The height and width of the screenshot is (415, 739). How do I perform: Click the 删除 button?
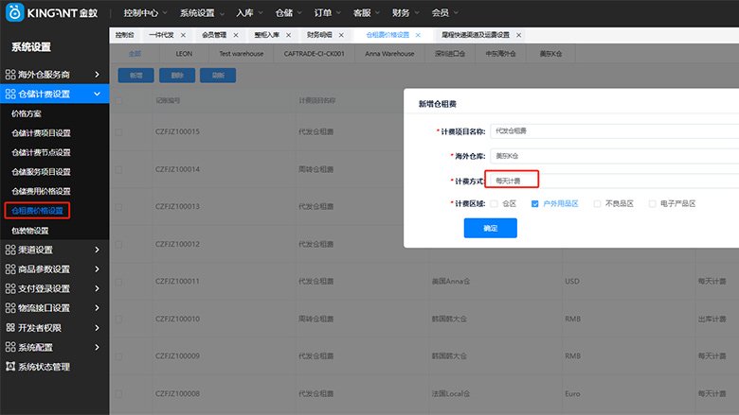(177, 76)
